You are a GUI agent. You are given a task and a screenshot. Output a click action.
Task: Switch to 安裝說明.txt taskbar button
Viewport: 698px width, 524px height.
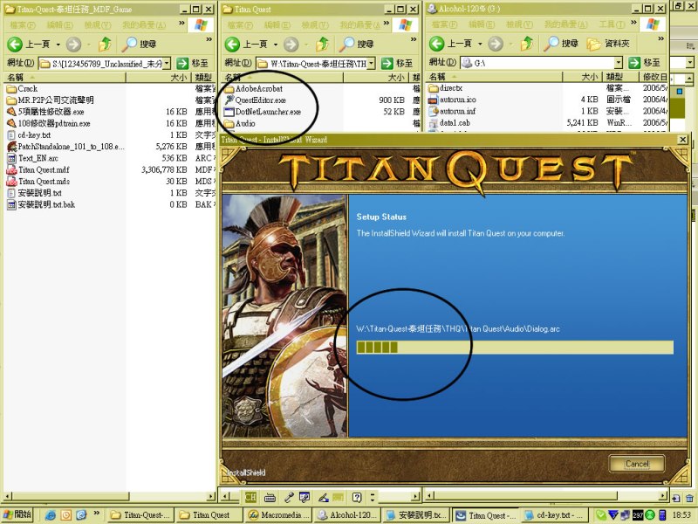point(417,515)
